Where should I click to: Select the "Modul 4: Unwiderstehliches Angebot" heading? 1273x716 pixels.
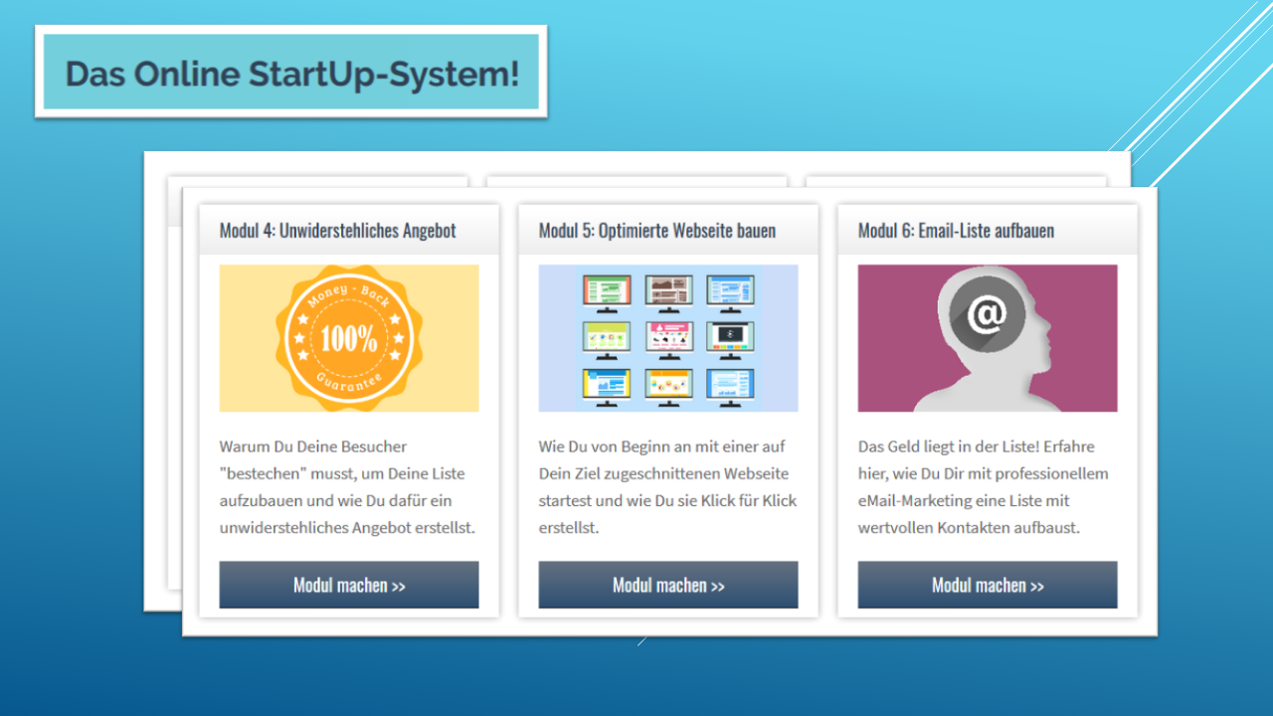[337, 231]
